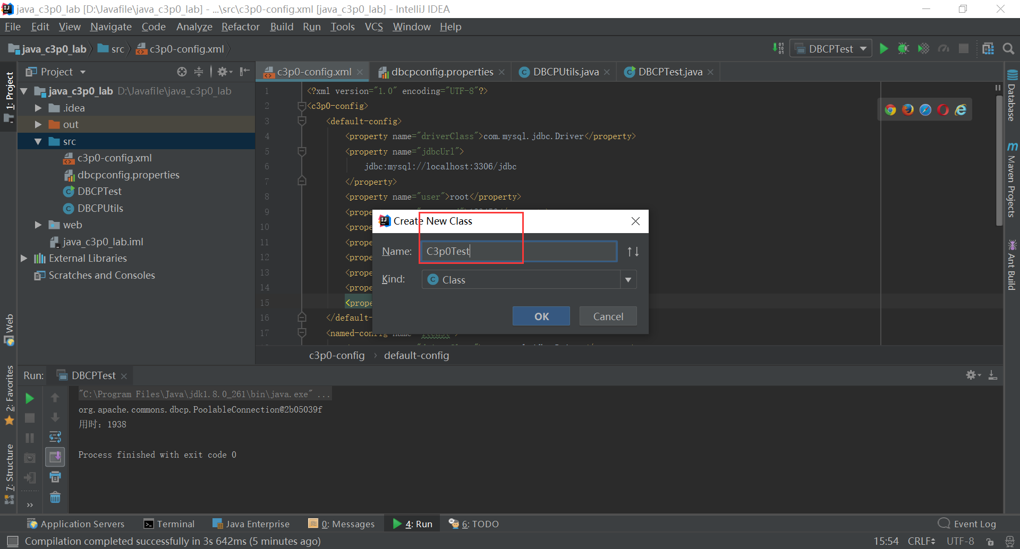
Task: Open Everywhere search magnifier icon
Action: [x=1008, y=48]
